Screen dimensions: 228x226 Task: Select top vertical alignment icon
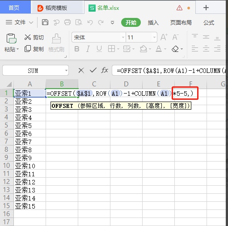pos(195,37)
